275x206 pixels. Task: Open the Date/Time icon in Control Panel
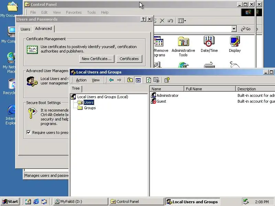point(209,44)
